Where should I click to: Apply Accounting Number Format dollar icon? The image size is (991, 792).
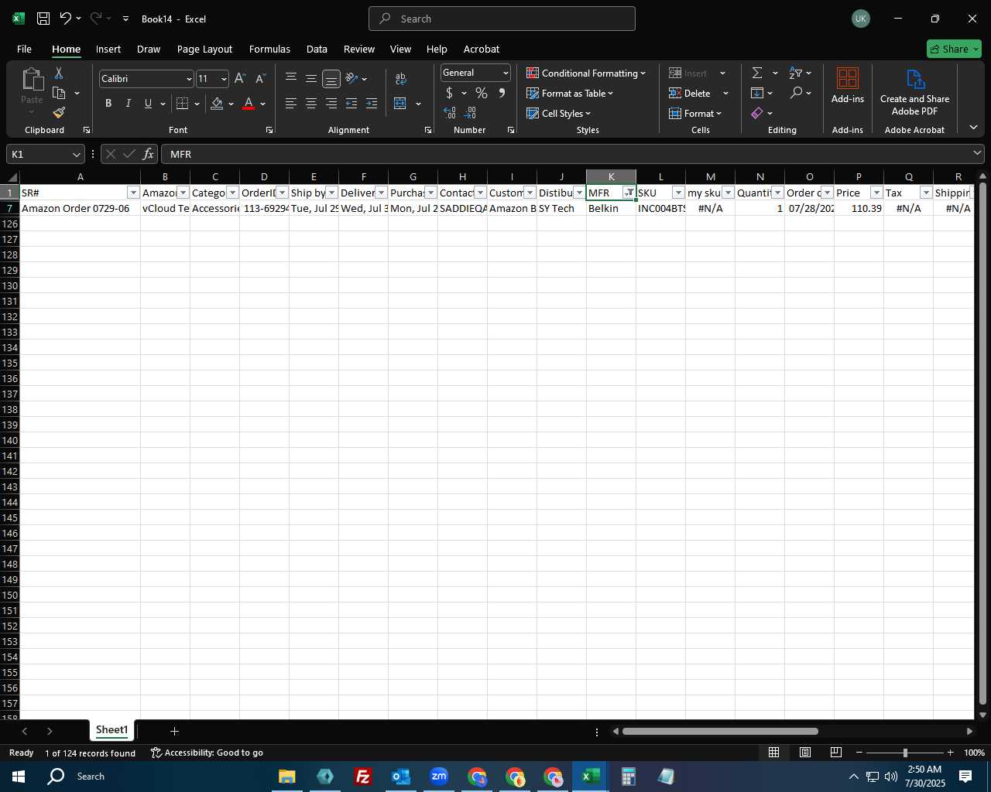[x=449, y=93]
